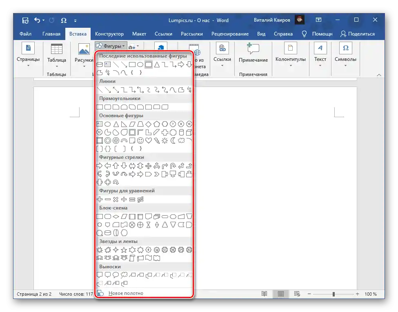Pick the Cloud callout in Выноски
This screenshot has height=312, width=398.
[124, 275]
